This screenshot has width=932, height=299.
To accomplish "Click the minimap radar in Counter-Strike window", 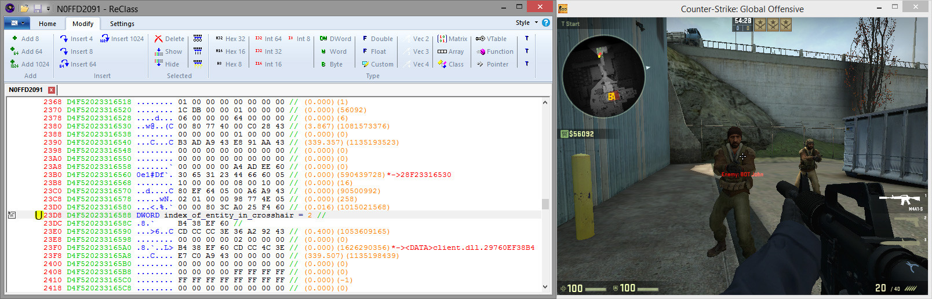I will (x=603, y=76).
